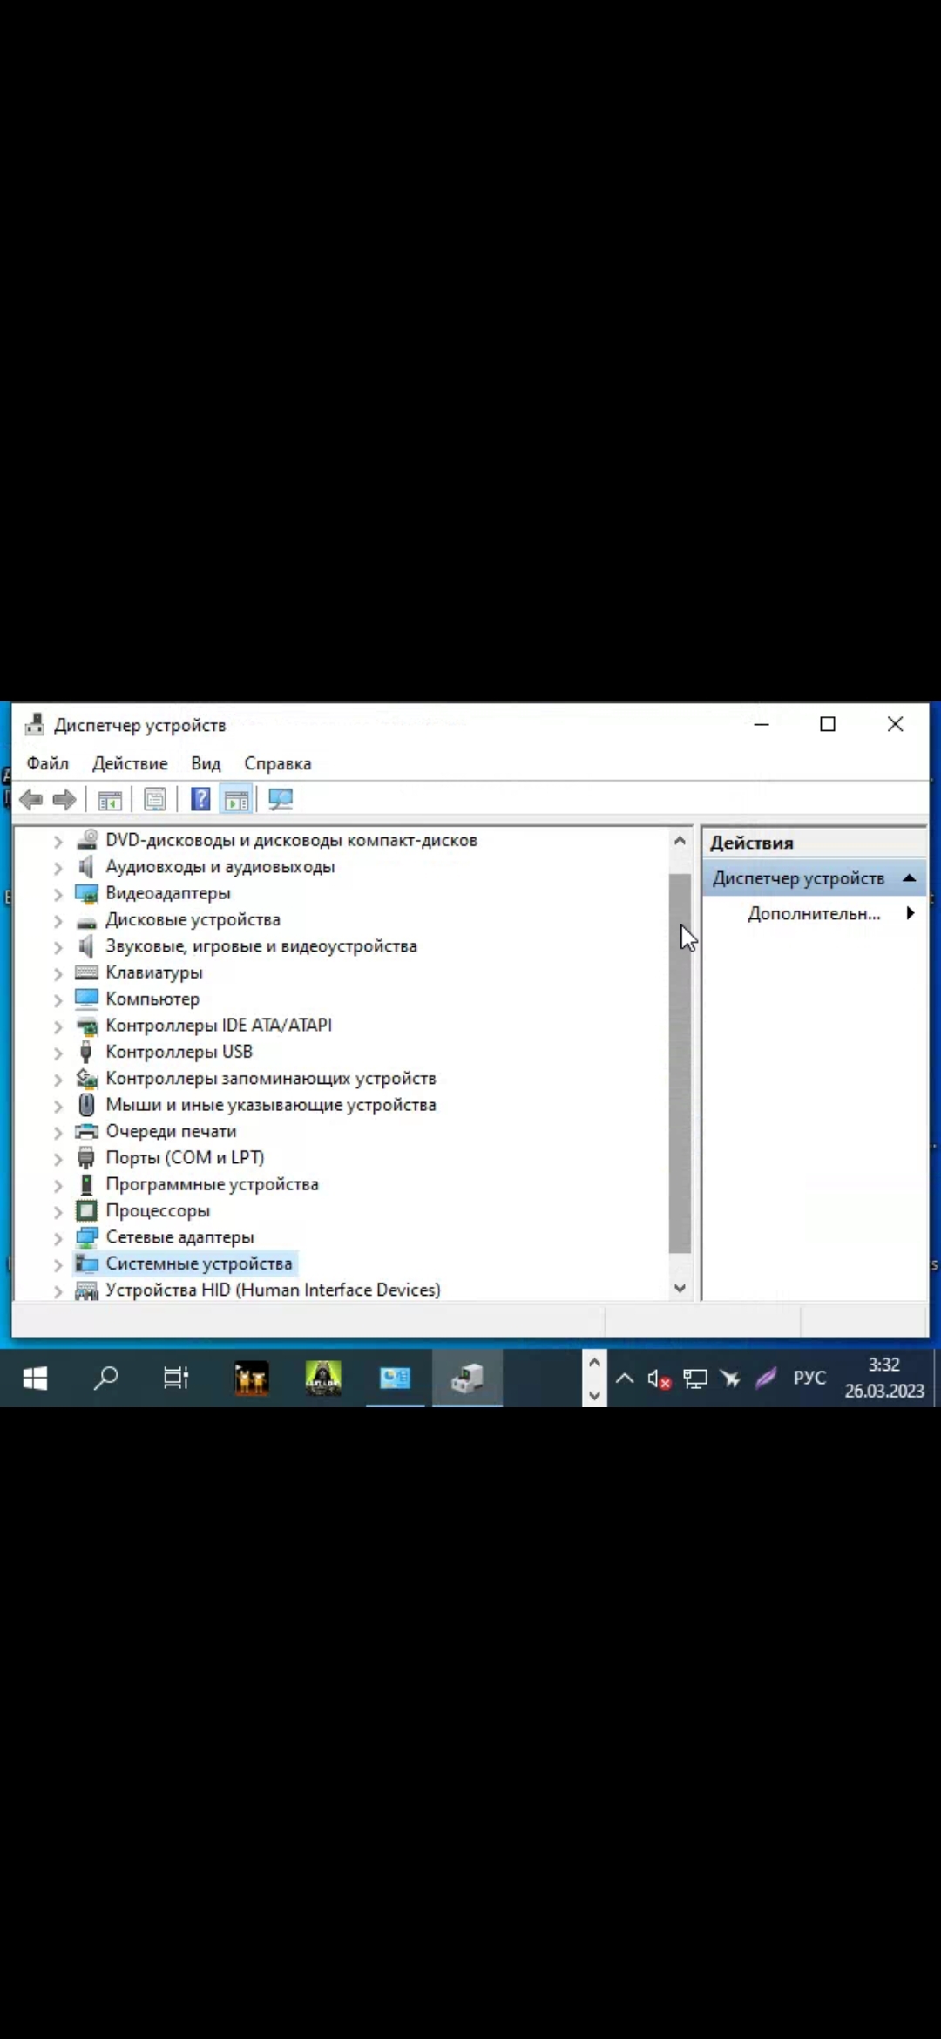Screen dimensions: 941x2039
Task: Open the taskbar clock showing 3:32
Action: [x=883, y=1379]
